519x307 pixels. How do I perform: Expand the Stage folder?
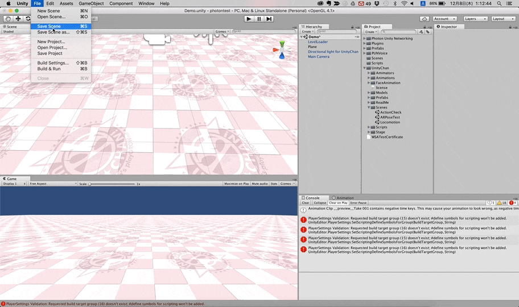(369, 132)
